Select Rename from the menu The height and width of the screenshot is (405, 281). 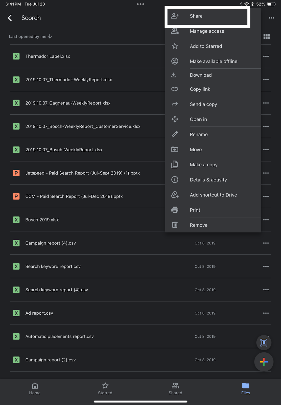(213, 134)
